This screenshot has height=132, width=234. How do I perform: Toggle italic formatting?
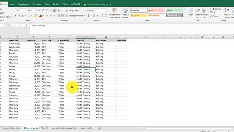click(x=19, y=15)
